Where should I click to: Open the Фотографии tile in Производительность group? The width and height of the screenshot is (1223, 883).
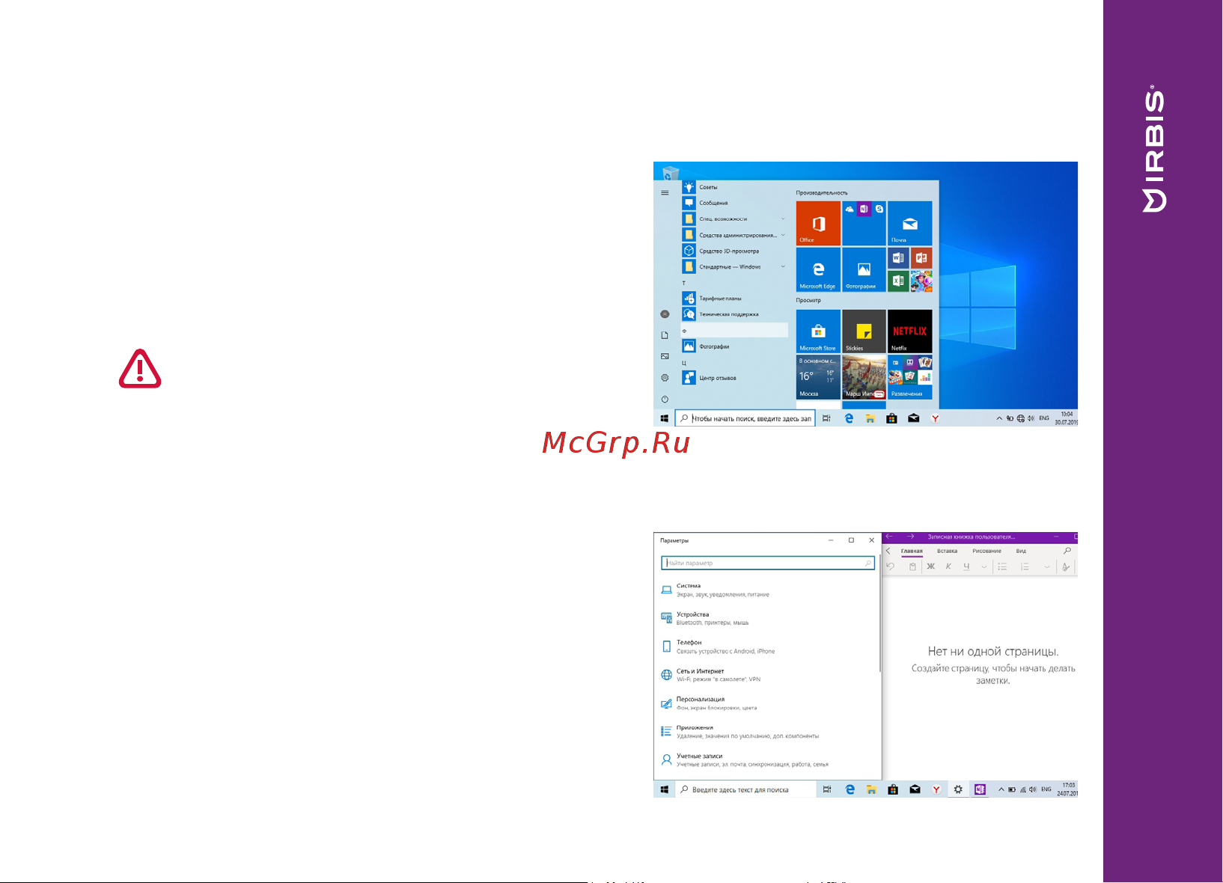pos(864,269)
